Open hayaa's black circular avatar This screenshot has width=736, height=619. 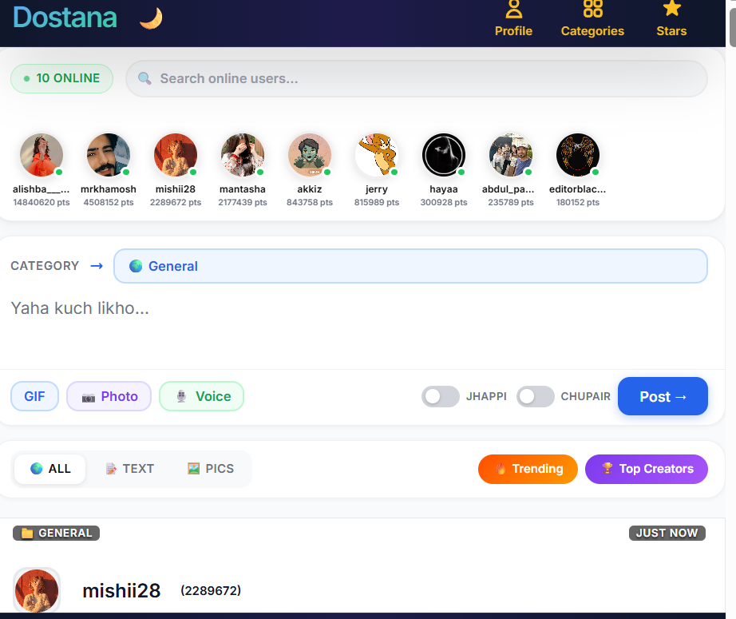coord(444,155)
